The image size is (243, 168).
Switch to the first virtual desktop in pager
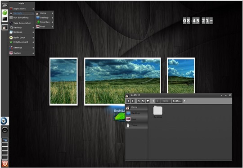[x=5, y=140]
